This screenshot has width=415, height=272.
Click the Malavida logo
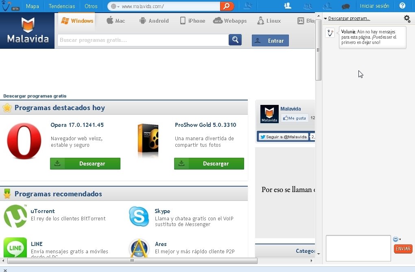[28, 30]
